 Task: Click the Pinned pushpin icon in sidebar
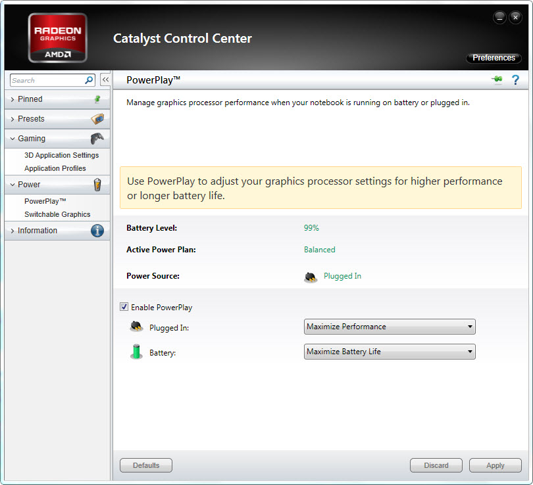click(97, 99)
